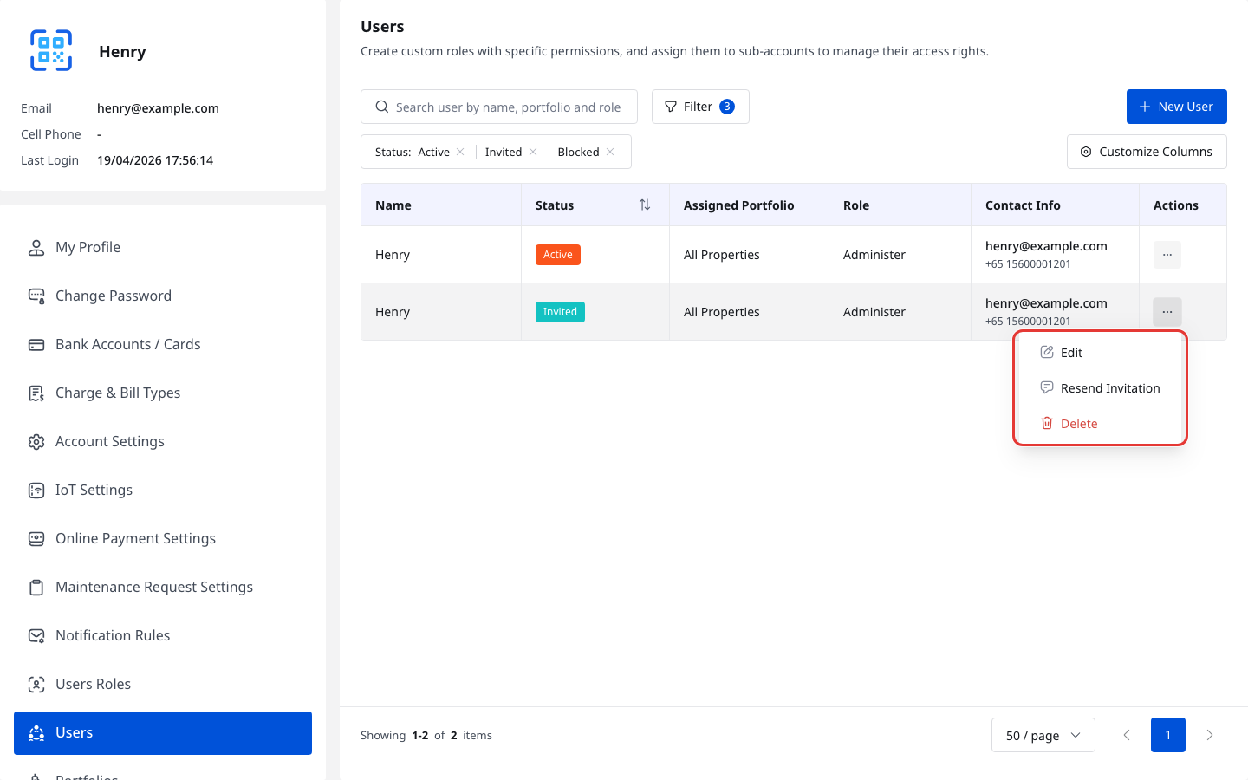
Task: Open Online Payment Settings
Action: coord(163,539)
